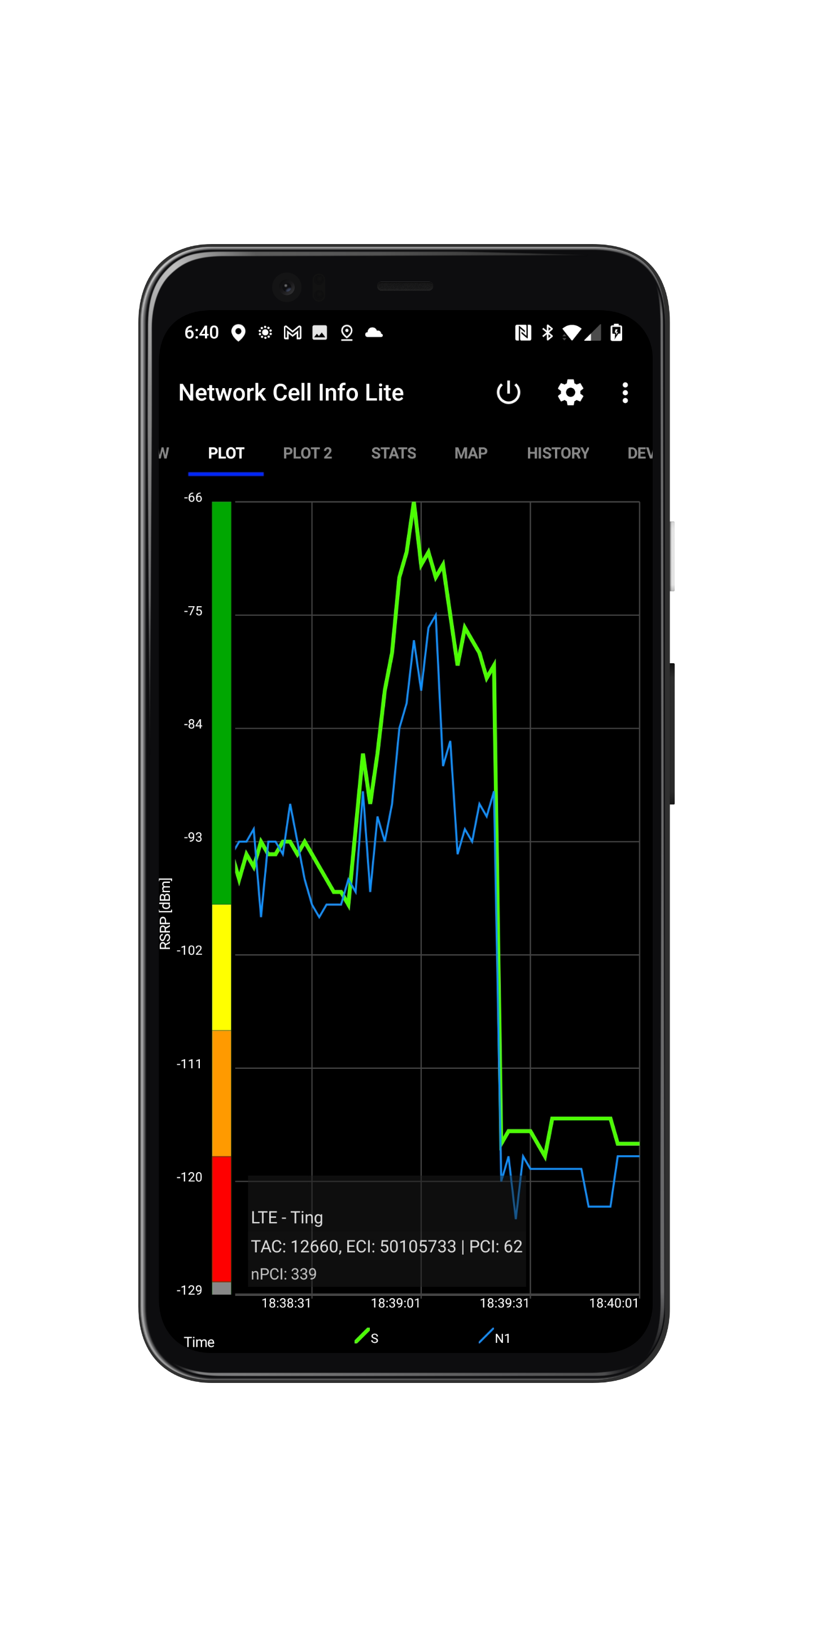
Task: Tap the Time axis label
Action: pyautogui.click(x=199, y=1342)
